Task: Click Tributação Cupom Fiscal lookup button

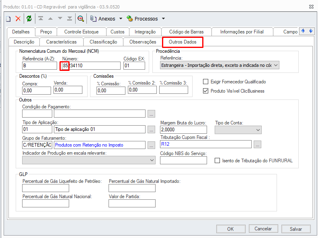Action: 257,144
